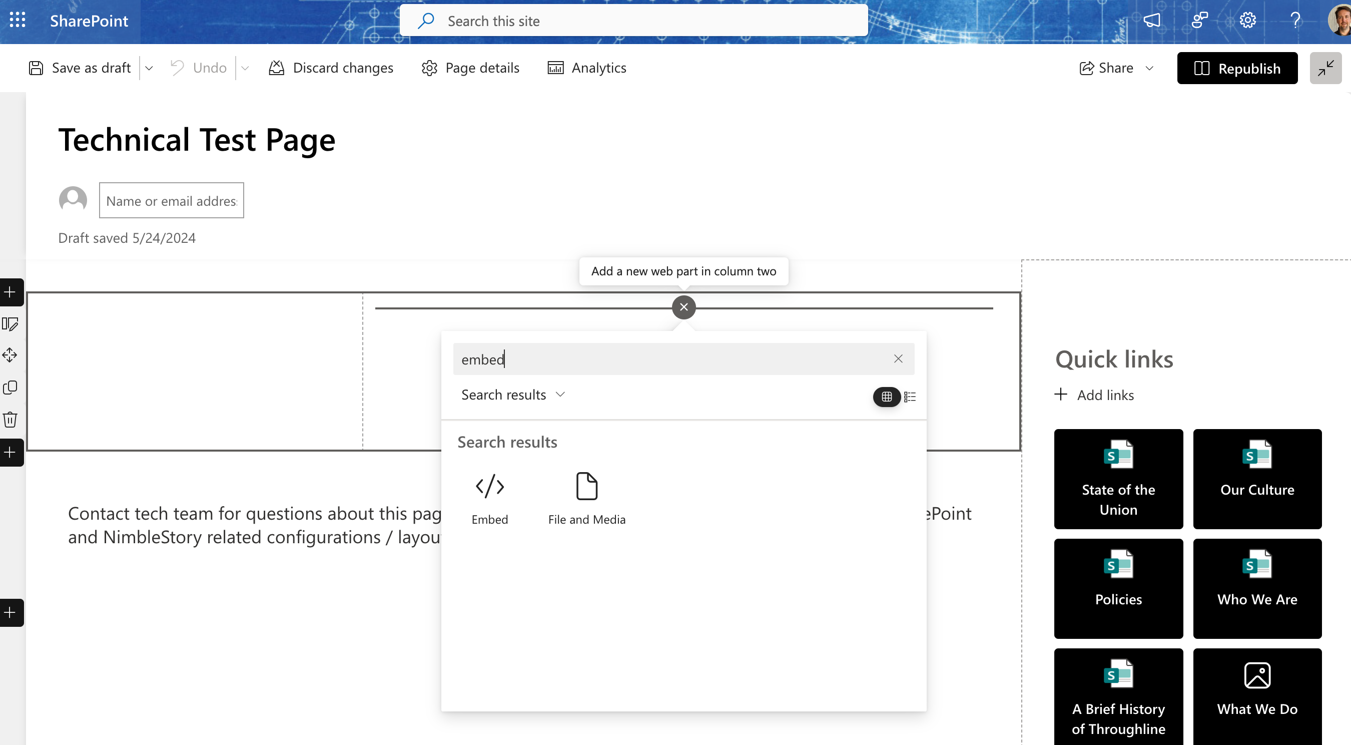Open Page details

click(470, 68)
